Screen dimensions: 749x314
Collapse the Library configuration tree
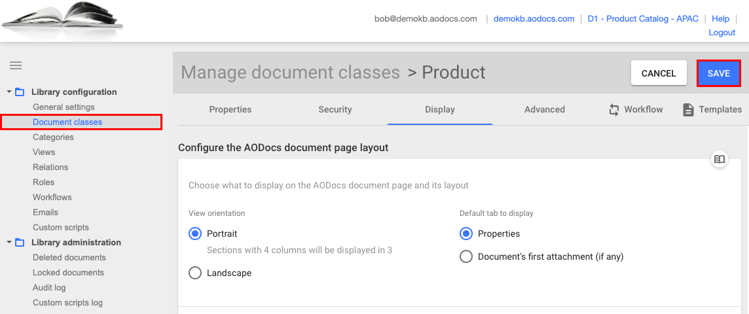coord(9,92)
